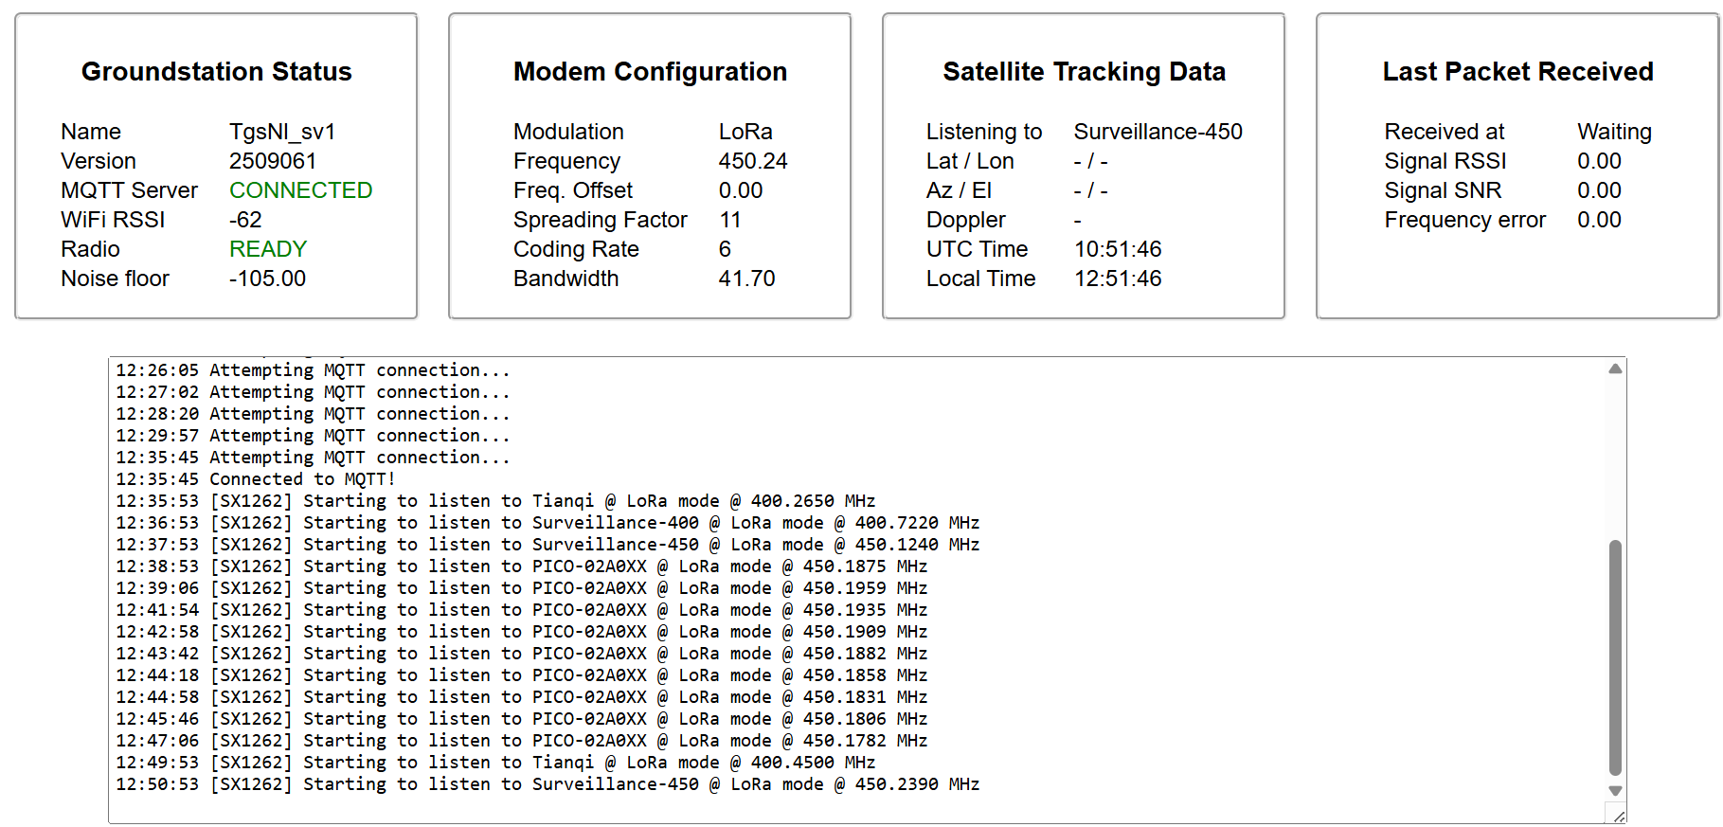
Task: Click the Surveillance-450 satellite name in tracking panel
Action: pyautogui.click(x=1158, y=132)
